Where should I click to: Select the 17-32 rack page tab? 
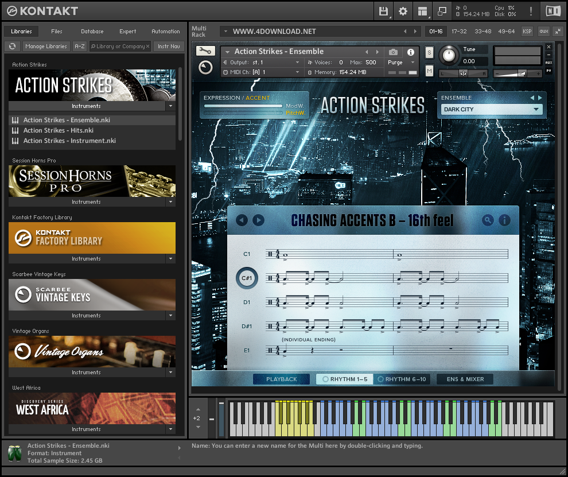[459, 32]
